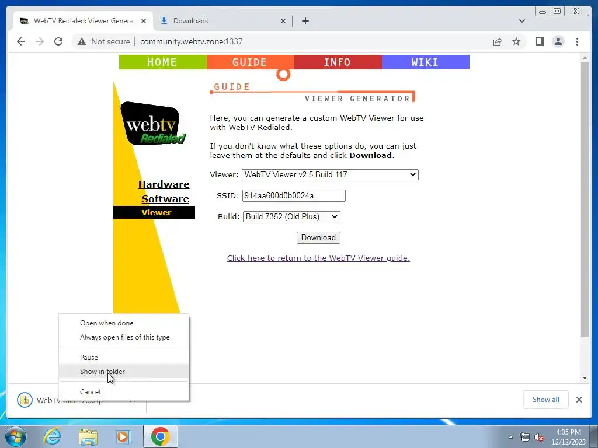Viewport: 598px width, 448px height.
Task: Close the WebTV Redialed tab
Action: 144,21
